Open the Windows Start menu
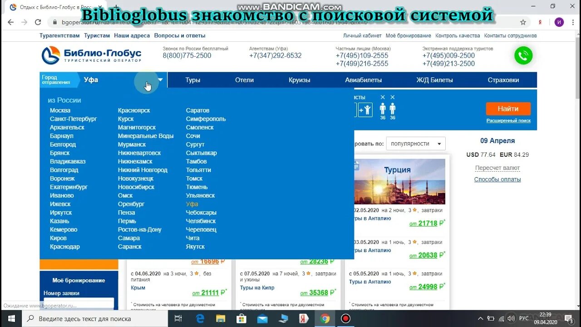This screenshot has height=327, width=581. [11, 318]
